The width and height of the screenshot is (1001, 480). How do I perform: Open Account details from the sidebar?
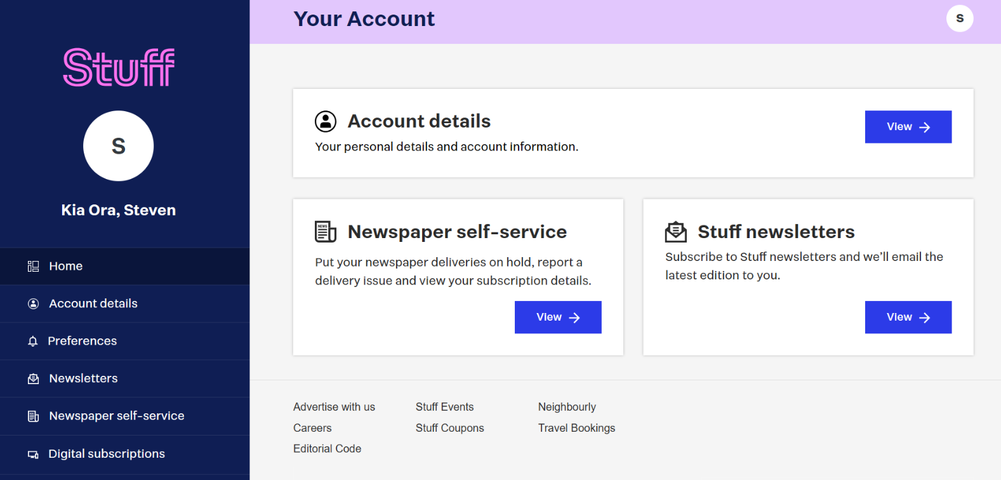(124, 303)
